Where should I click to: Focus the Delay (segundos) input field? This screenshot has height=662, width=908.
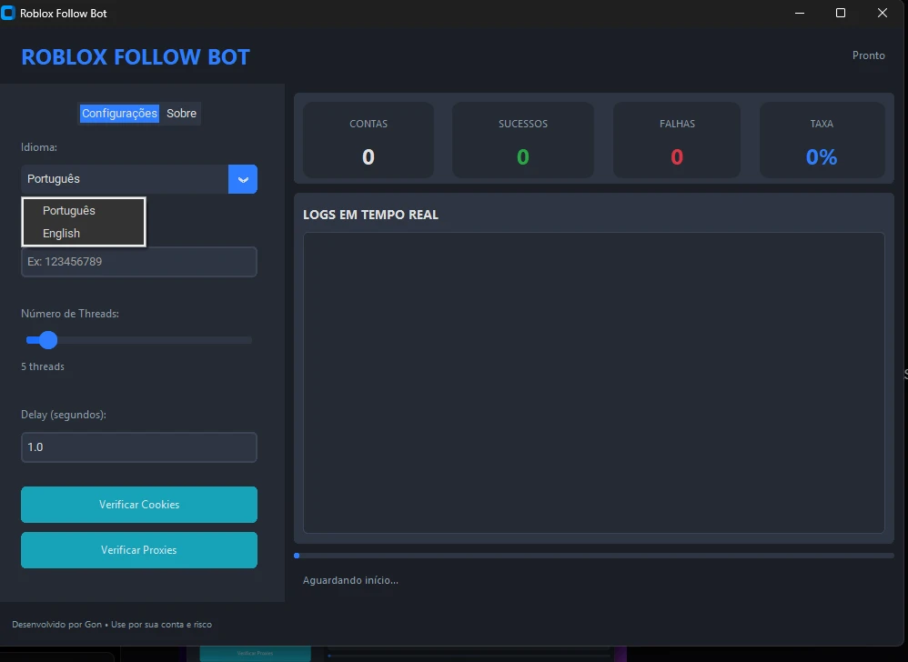139,447
